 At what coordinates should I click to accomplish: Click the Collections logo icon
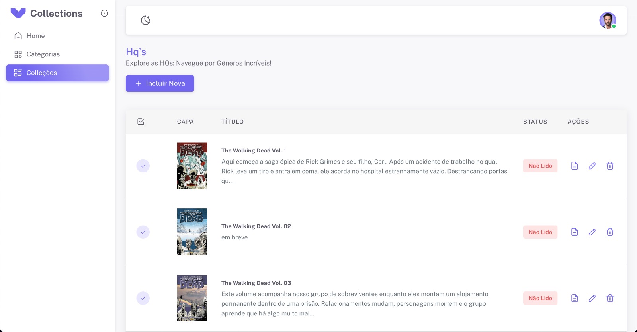pos(18,13)
